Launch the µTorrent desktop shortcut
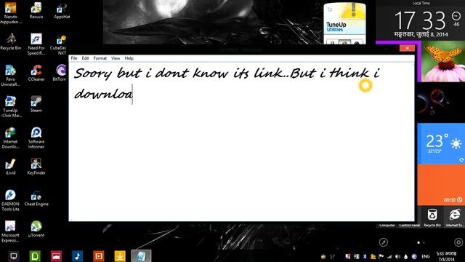465x262 pixels. point(36,229)
